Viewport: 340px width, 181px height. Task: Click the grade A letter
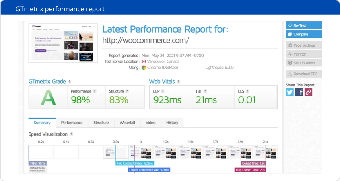pyautogui.click(x=48, y=98)
